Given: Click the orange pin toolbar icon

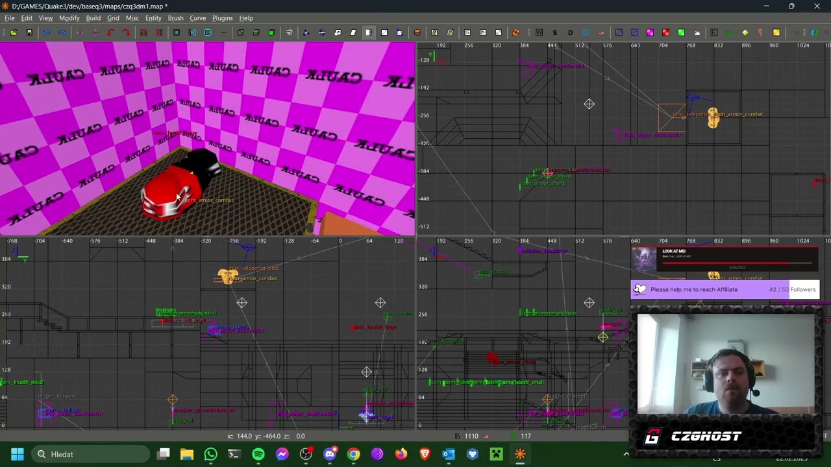Looking at the screenshot, I should click(760, 32).
